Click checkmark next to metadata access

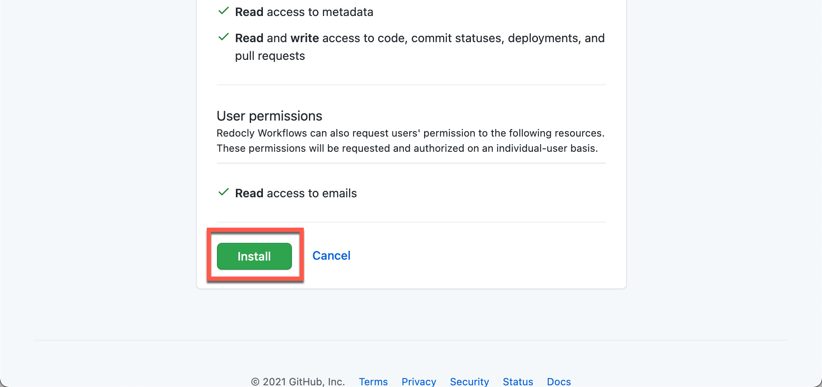(x=223, y=11)
